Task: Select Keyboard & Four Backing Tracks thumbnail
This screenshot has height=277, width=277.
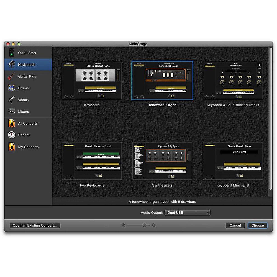Action: pos(233,80)
